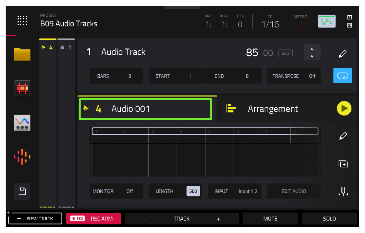Viewport: 365px width, 233px height.
Task: Click bar 5 marker in timeline ruler
Action: pos(209,131)
